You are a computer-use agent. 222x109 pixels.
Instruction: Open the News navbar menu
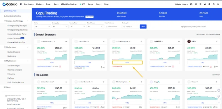99,4
